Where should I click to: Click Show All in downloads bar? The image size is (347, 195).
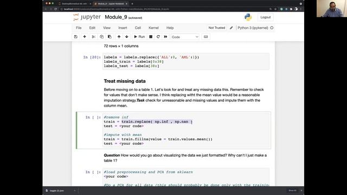tap(292, 191)
